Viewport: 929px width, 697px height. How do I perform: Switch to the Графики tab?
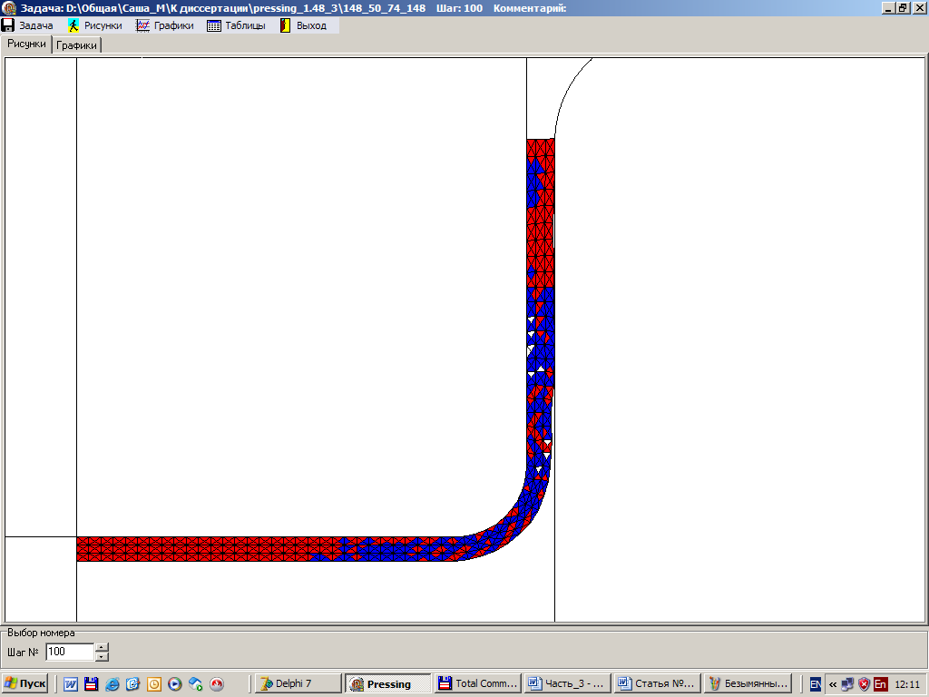click(76, 44)
